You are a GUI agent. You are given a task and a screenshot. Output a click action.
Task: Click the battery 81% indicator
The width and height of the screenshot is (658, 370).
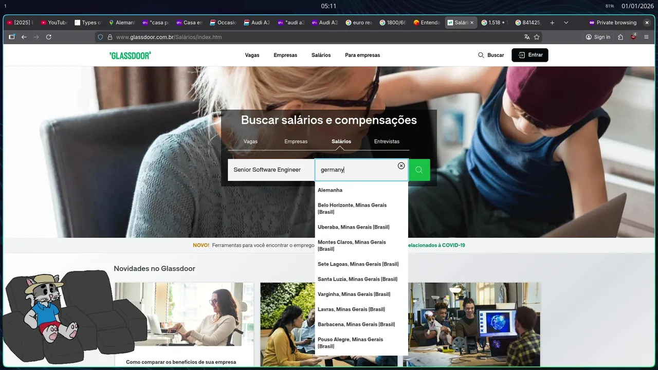610,6
